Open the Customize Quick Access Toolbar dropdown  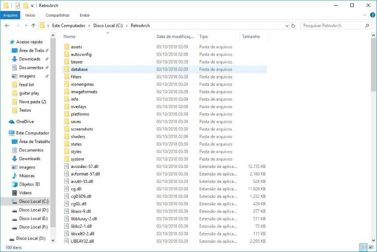coord(32,6)
